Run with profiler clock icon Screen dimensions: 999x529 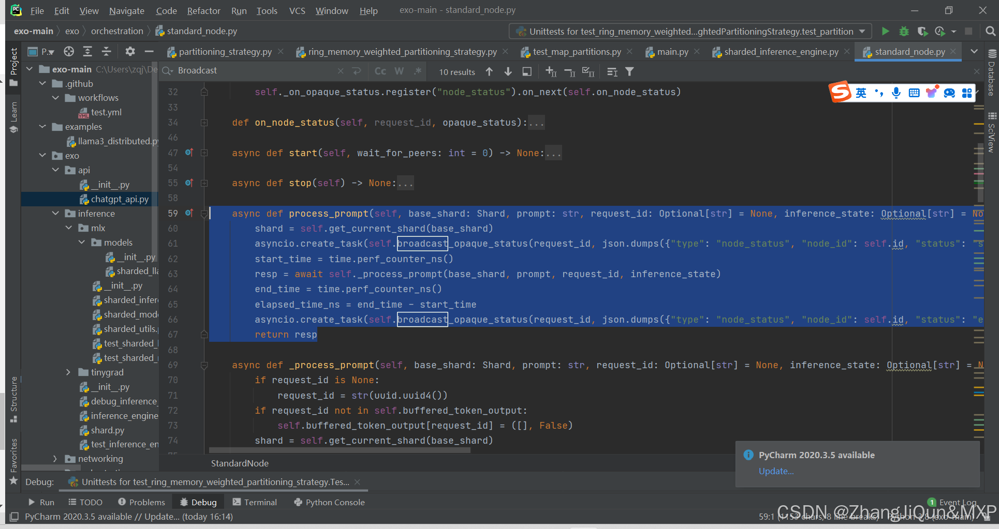(940, 32)
